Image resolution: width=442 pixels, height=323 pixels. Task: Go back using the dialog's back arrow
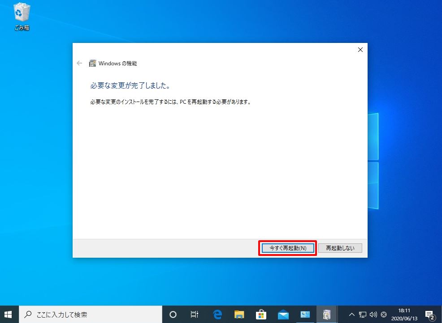[79, 64]
